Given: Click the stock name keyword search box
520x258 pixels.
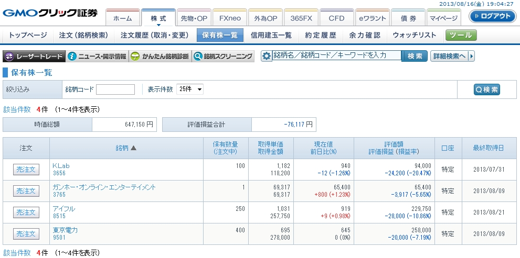Looking at the screenshot, I should [x=336, y=55].
